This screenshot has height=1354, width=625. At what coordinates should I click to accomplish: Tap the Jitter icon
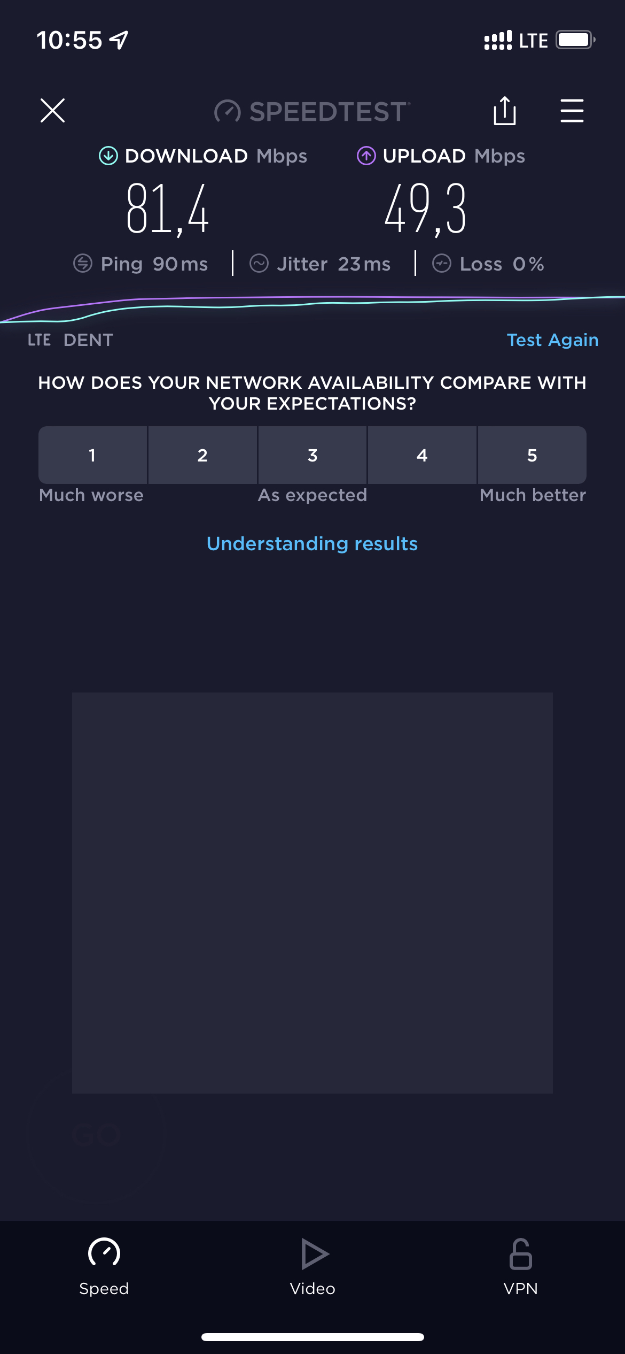pos(259,264)
